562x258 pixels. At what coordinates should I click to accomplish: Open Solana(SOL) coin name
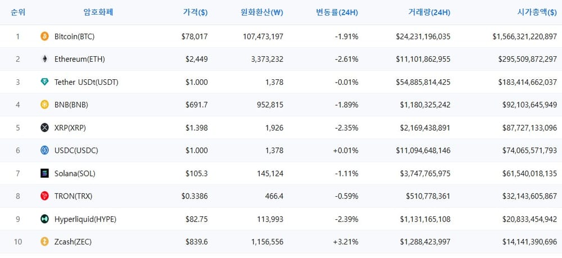click(x=75, y=174)
